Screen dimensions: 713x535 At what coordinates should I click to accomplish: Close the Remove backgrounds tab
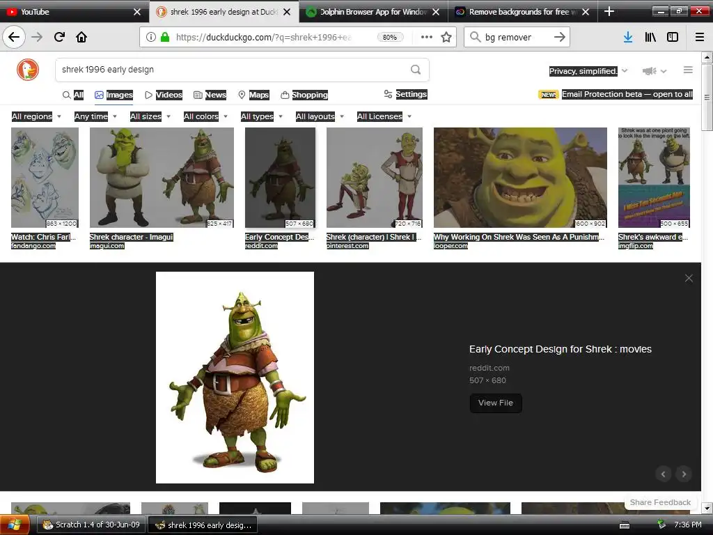[586, 12]
